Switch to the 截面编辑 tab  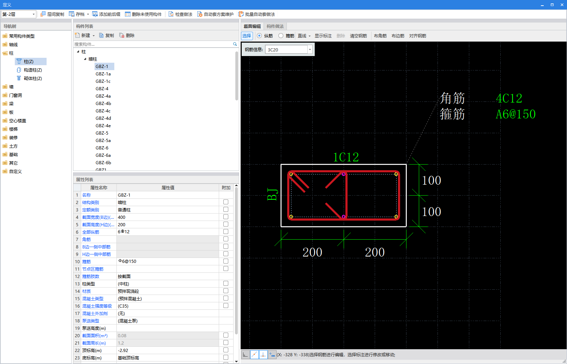pos(252,26)
